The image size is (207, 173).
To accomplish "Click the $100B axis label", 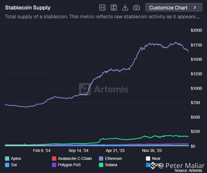I will [x=196, y=88].
